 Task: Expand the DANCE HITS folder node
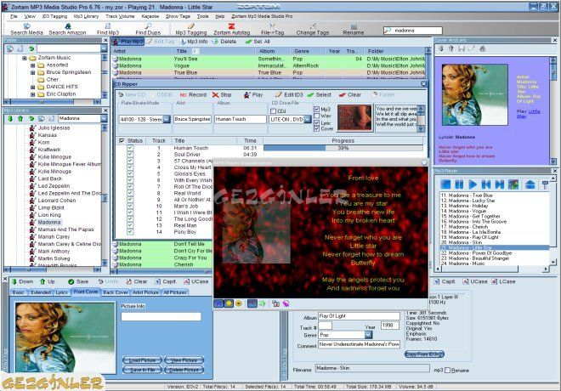32,87
